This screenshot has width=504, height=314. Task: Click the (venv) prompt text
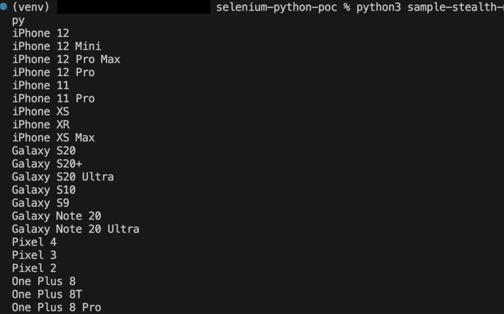point(31,7)
